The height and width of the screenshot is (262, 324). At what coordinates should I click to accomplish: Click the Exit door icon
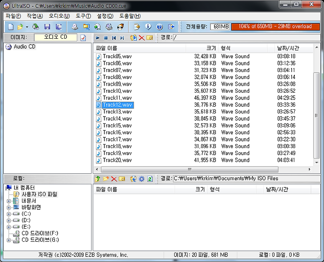pyautogui.click(x=171, y=27)
